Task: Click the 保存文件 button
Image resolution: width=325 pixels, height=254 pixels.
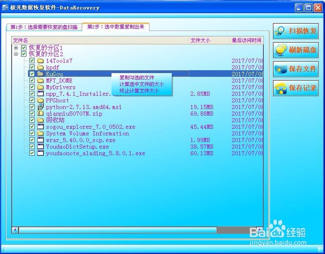Action: click(296, 69)
